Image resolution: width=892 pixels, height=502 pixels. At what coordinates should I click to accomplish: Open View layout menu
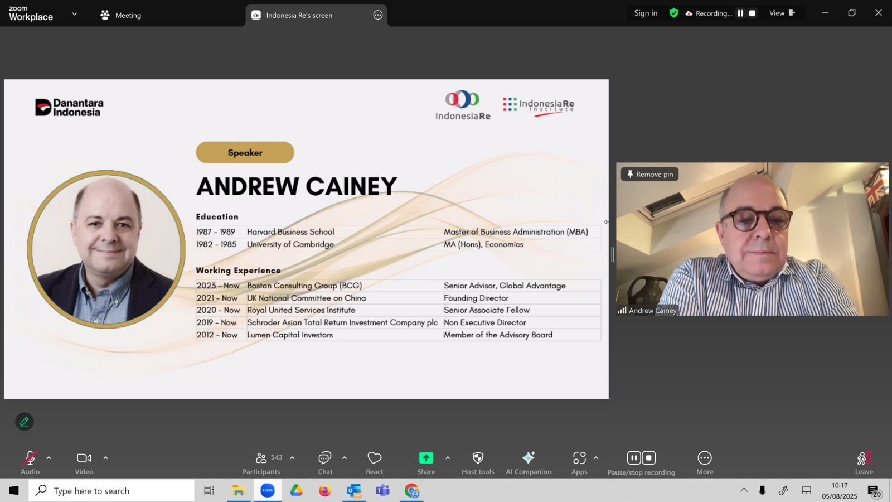click(x=782, y=13)
